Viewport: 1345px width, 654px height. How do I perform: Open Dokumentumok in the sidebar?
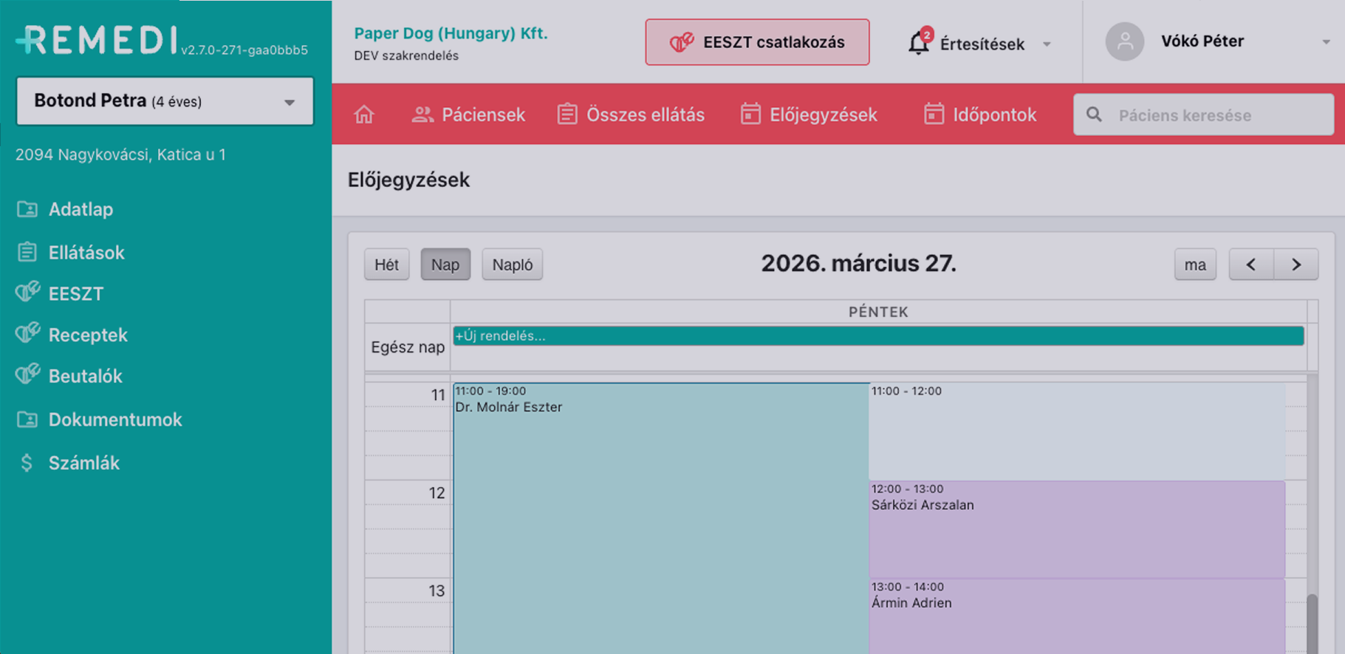click(x=115, y=420)
